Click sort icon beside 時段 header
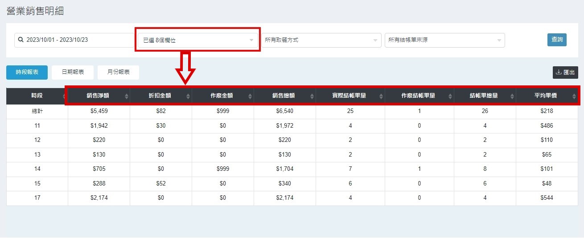This screenshot has height=238, width=584. coord(65,96)
